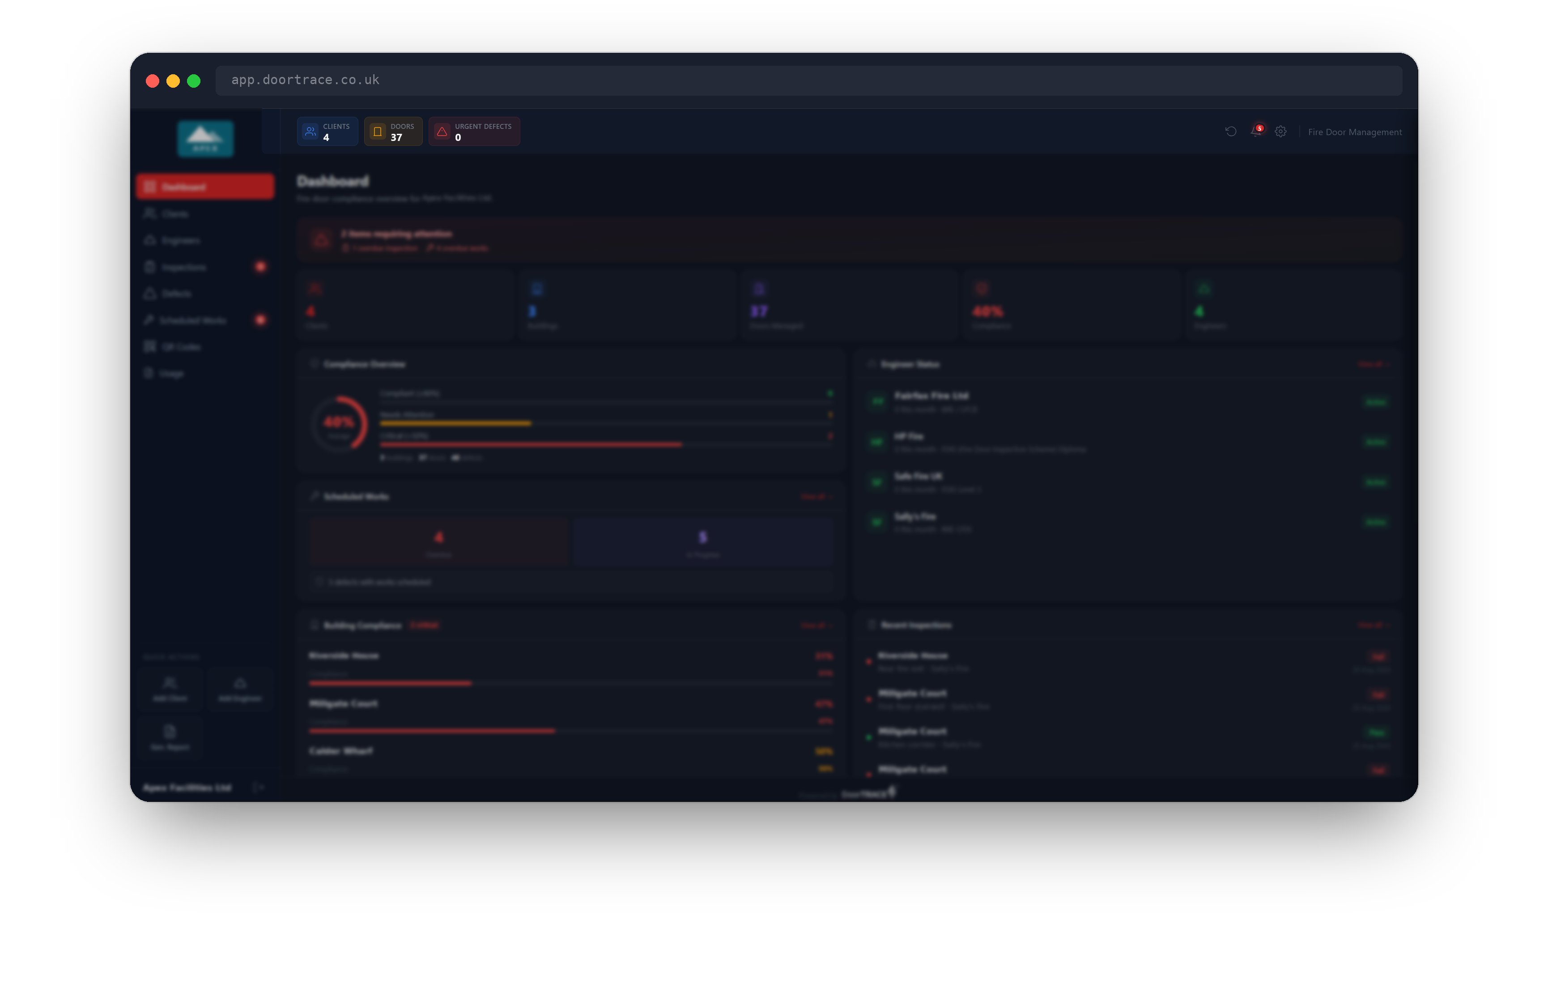
Task: Click the browser address bar
Action: (x=809, y=81)
